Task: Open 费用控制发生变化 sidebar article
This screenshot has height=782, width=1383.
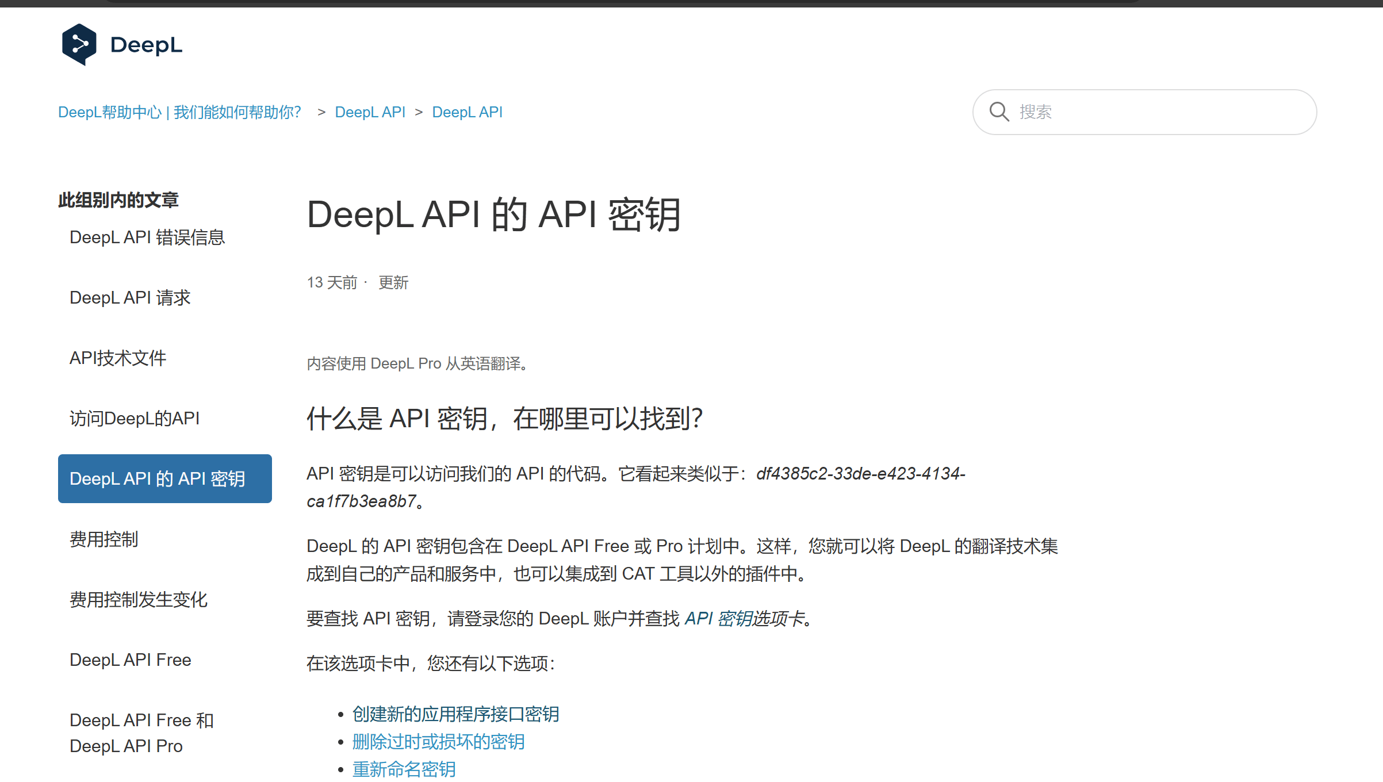Action: (x=138, y=600)
